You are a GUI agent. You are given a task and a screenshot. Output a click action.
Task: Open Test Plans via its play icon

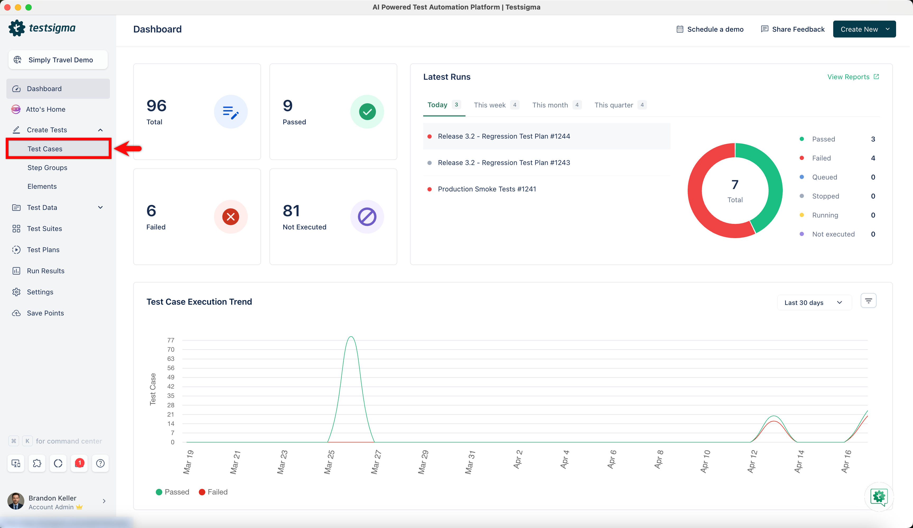16,250
